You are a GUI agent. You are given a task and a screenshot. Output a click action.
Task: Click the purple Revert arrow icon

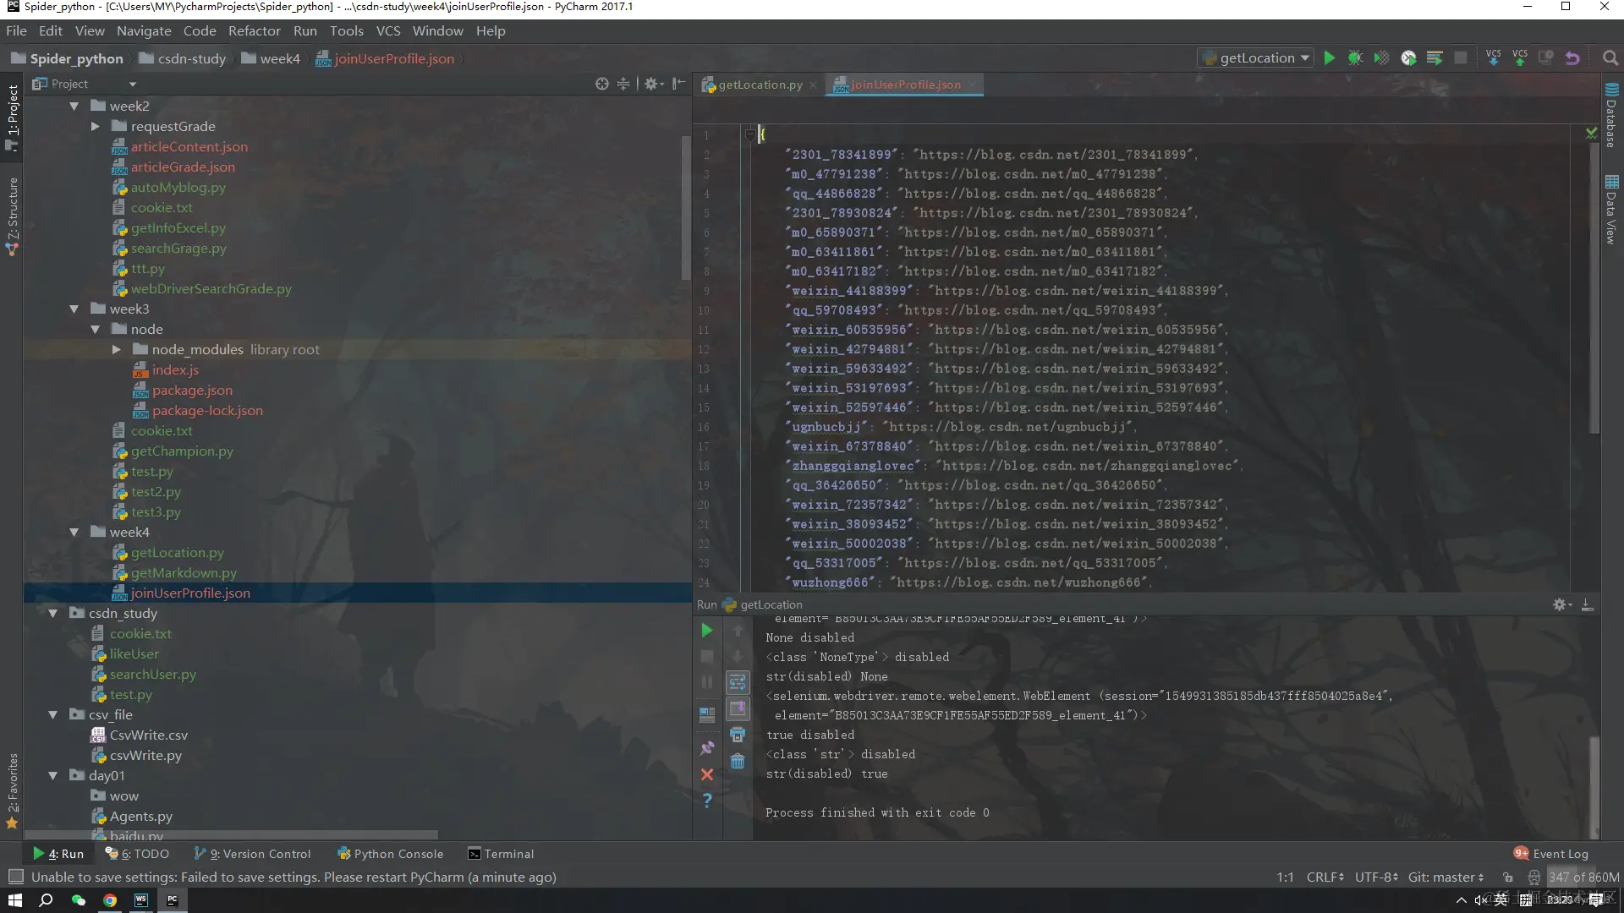1572,58
